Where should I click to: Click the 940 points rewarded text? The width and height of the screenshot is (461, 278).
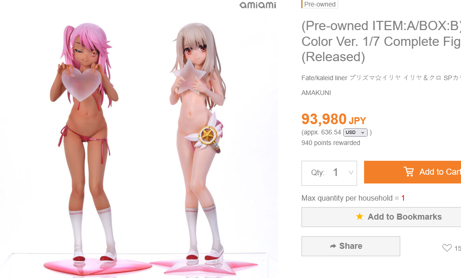point(331,143)
